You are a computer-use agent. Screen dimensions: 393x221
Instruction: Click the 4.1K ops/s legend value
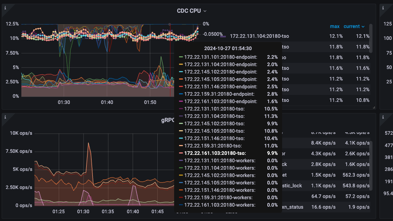[x=357, y=143]
